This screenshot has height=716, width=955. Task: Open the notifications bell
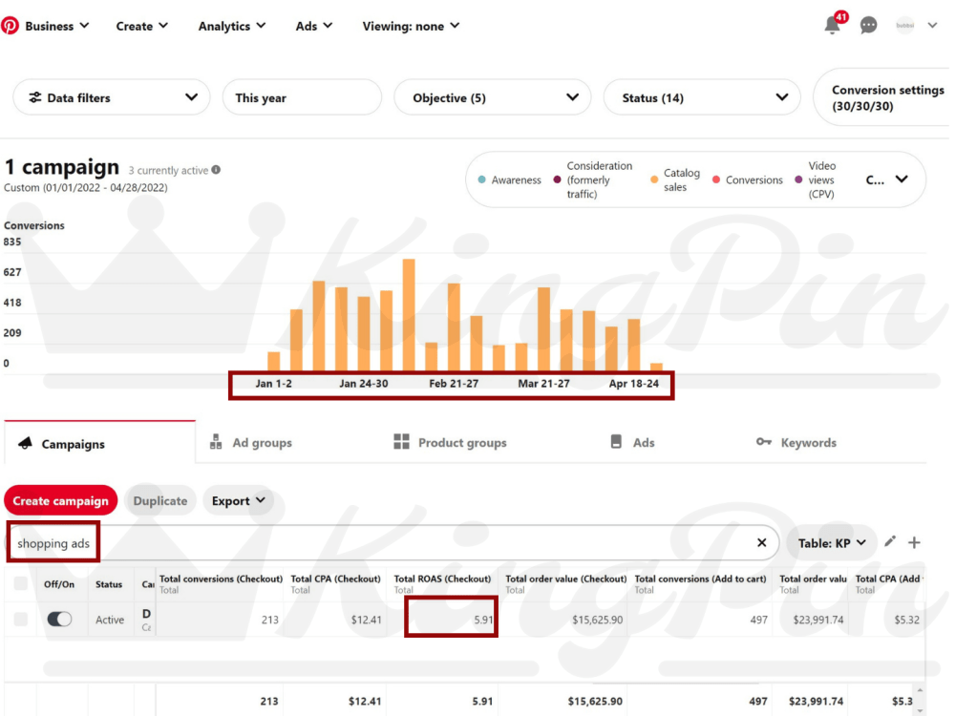(x=833, y=26)
